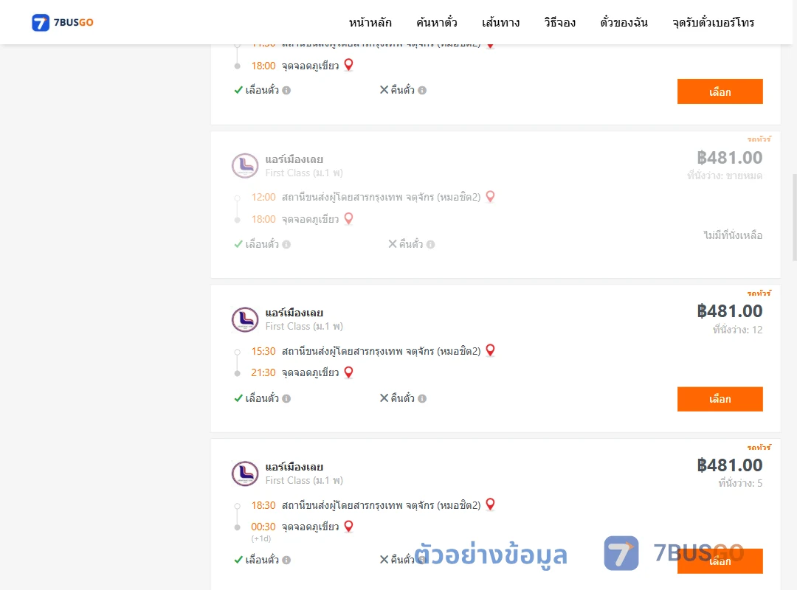Screen dimensions: 797x590
Task: Click the 7BUSGO logo in the header
Action: click(63, 22)
